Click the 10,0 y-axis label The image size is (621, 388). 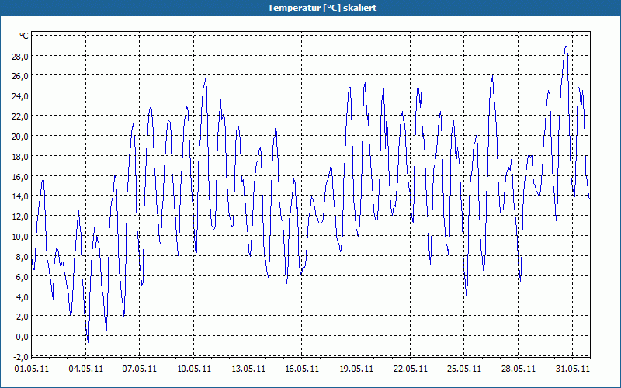(20, 237)
